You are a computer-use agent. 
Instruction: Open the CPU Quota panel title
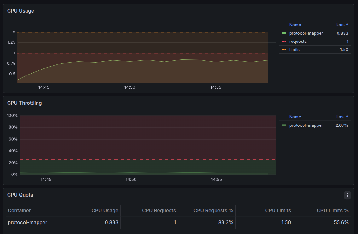20,195
